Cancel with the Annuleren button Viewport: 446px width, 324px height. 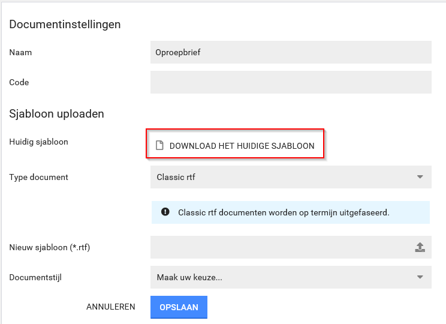[111, 307]
